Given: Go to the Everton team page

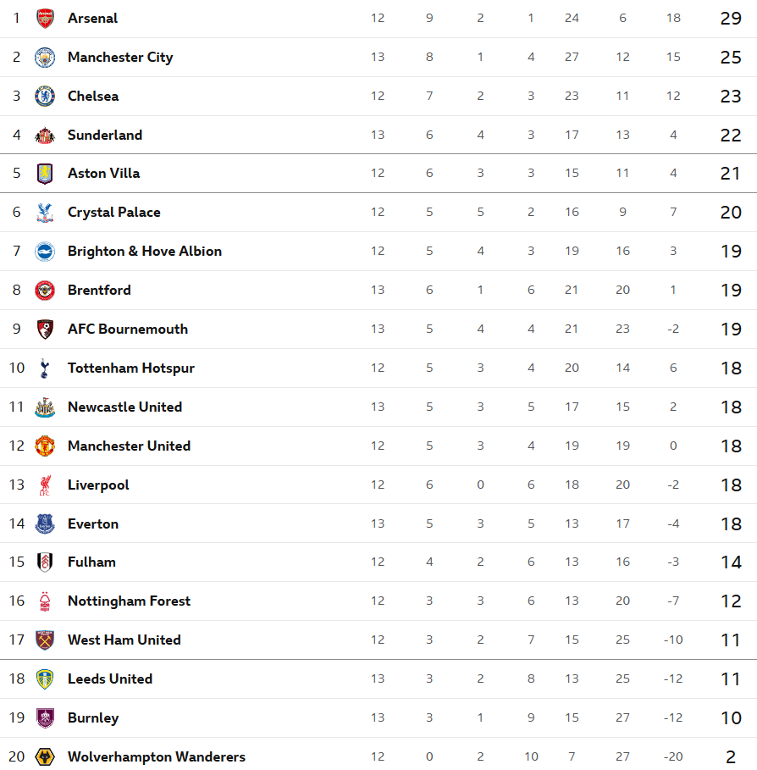Looking at the screenshot, I should pyautogui.click(x=93, y=523).
